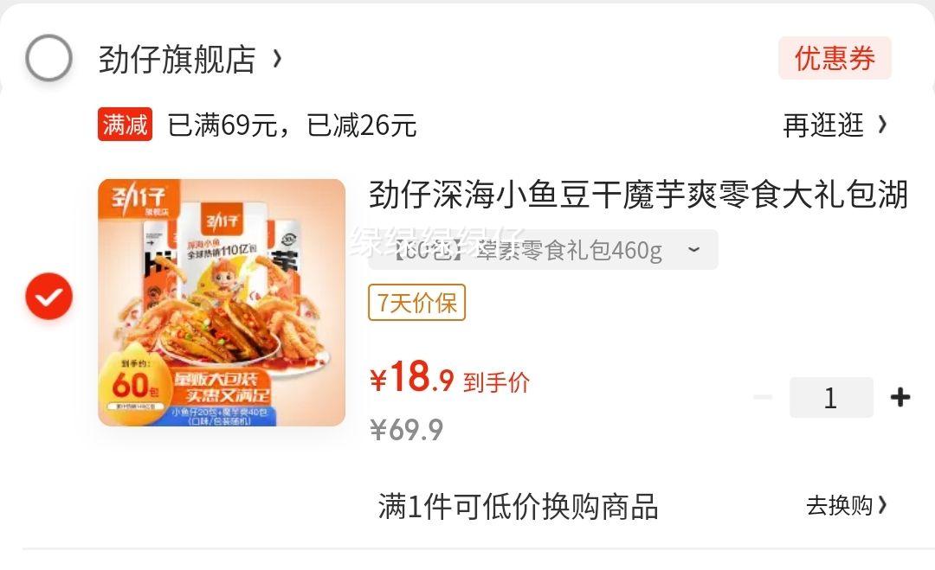
Task: Expand the 荤素零食礼包460g variant dropdown
Action: pos(543,250)
